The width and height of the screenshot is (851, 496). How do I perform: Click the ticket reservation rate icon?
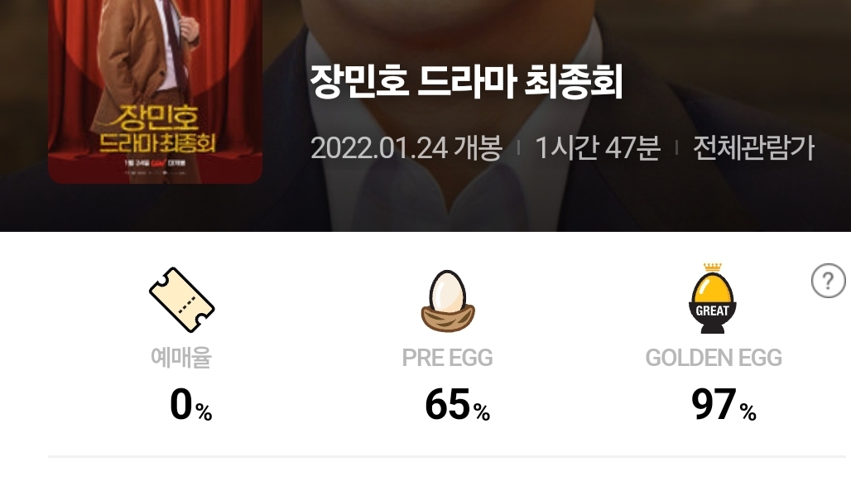[x=182, y=300]
